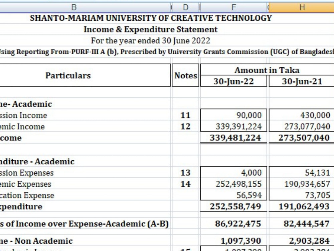Image resolution: width=334 pixels, height=251 pixels.
Task: Click the 'xpenditure' total row label
Action: 21,206
